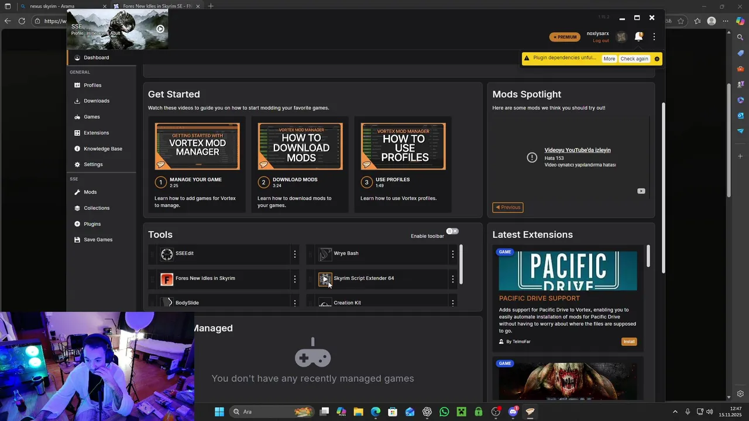
Task: Open BodySlide's three-dot options menu
Action: point(295,302)
